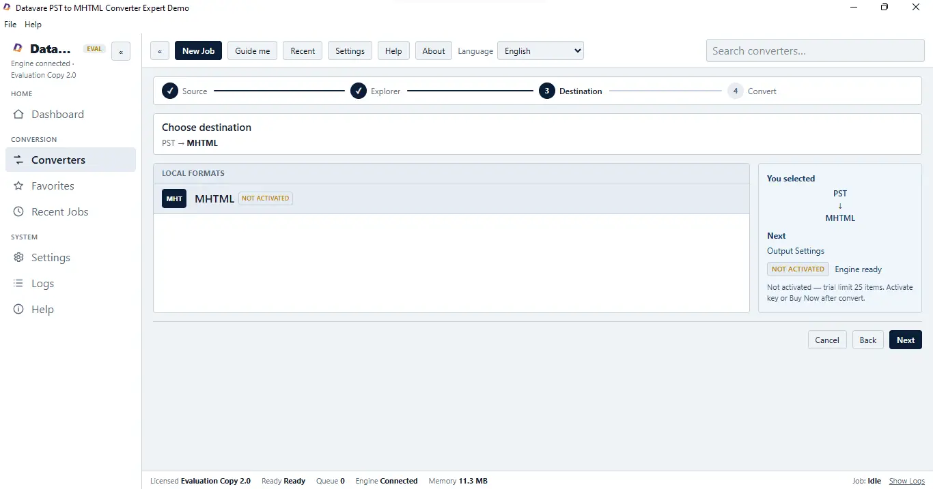Click the Engine ready status text
This screenshot has width=933, height=489.
click(x=859, y=269)
